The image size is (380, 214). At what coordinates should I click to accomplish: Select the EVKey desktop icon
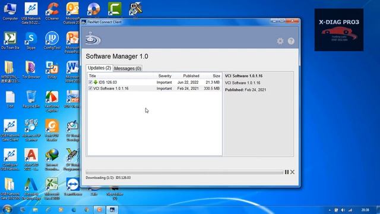tap(52, 70)
